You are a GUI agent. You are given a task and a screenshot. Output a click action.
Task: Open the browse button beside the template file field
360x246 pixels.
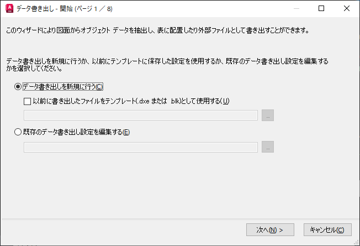point(268,115)
